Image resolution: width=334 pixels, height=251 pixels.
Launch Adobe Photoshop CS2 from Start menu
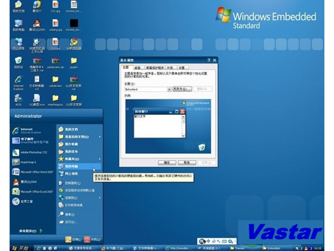point(30,152)
